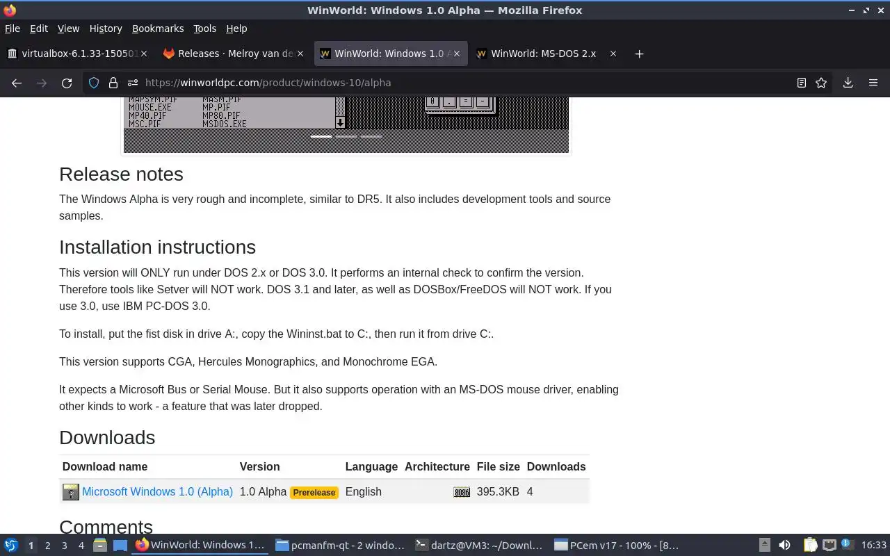
Task: Close the WinWorld: MS-DOS 2.x tab
Action: click(613, 54)
